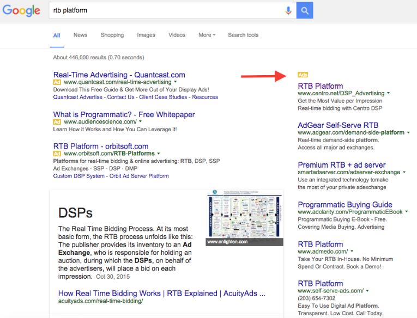Click the Ad badge beside quantcast.com URL
Screen dimensions: 417x318
click(x=57, y=82)
